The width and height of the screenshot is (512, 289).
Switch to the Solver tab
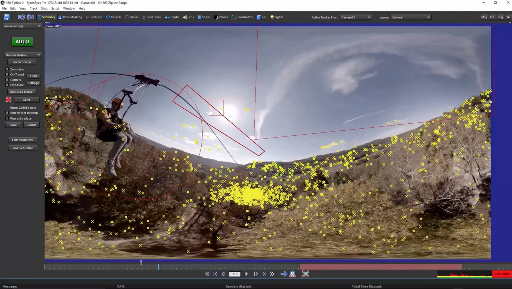coord(204,17)
